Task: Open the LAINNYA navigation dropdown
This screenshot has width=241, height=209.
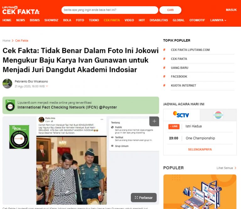Action: (218, 20)
